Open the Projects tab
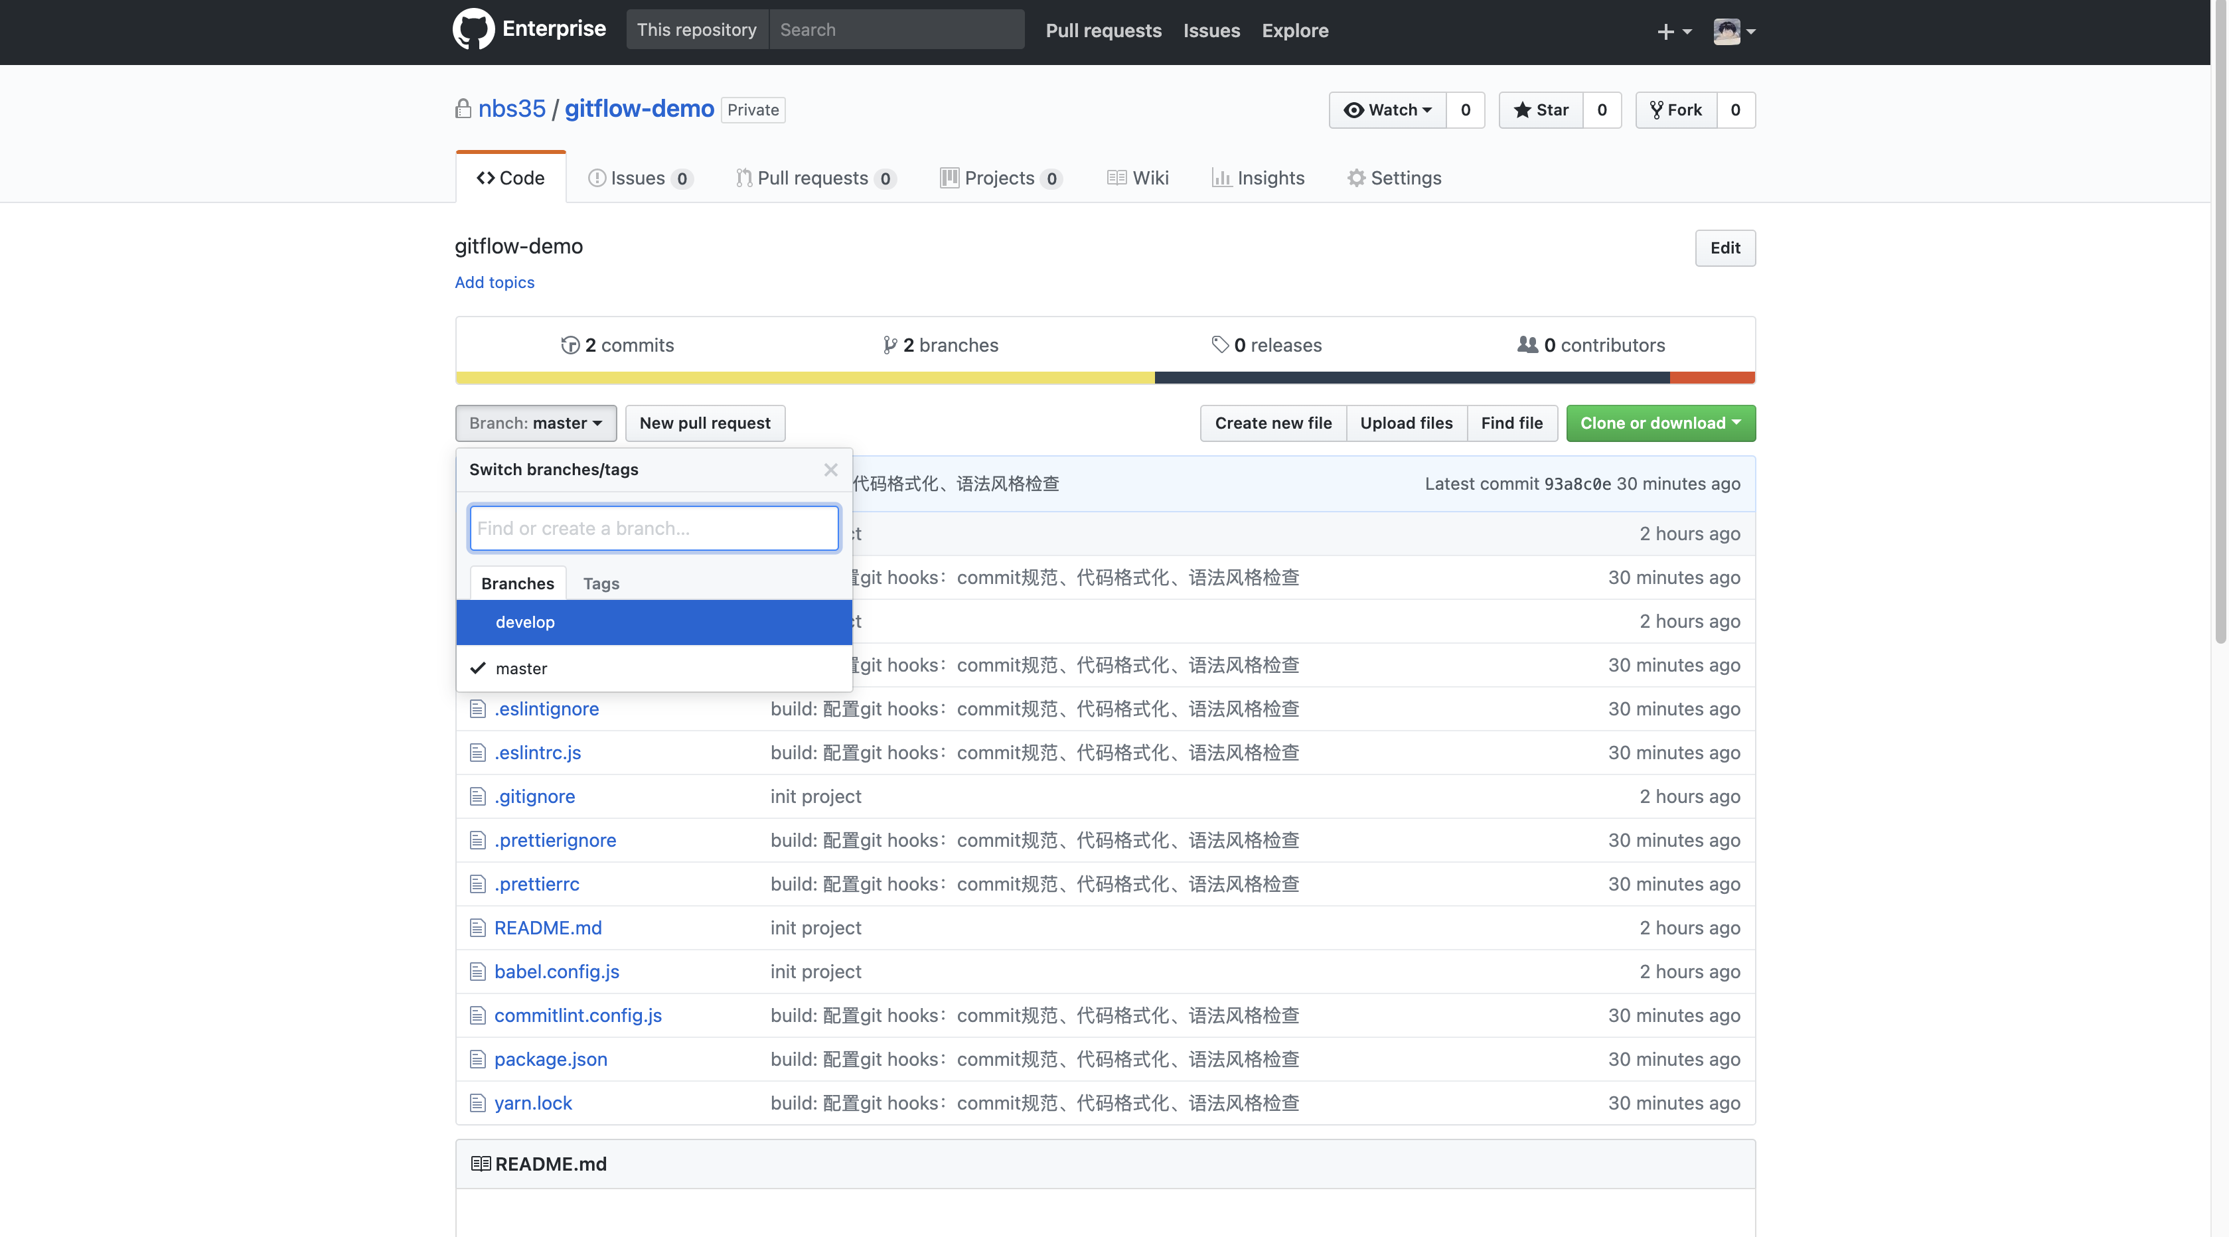 click(1001, 179)
